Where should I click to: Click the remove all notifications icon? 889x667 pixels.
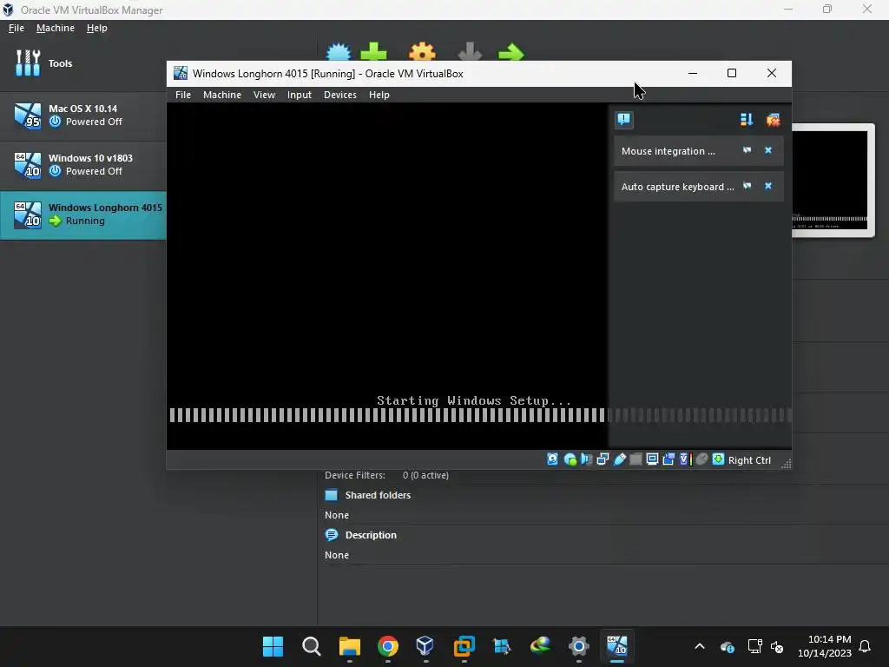[x=773, y=119]
